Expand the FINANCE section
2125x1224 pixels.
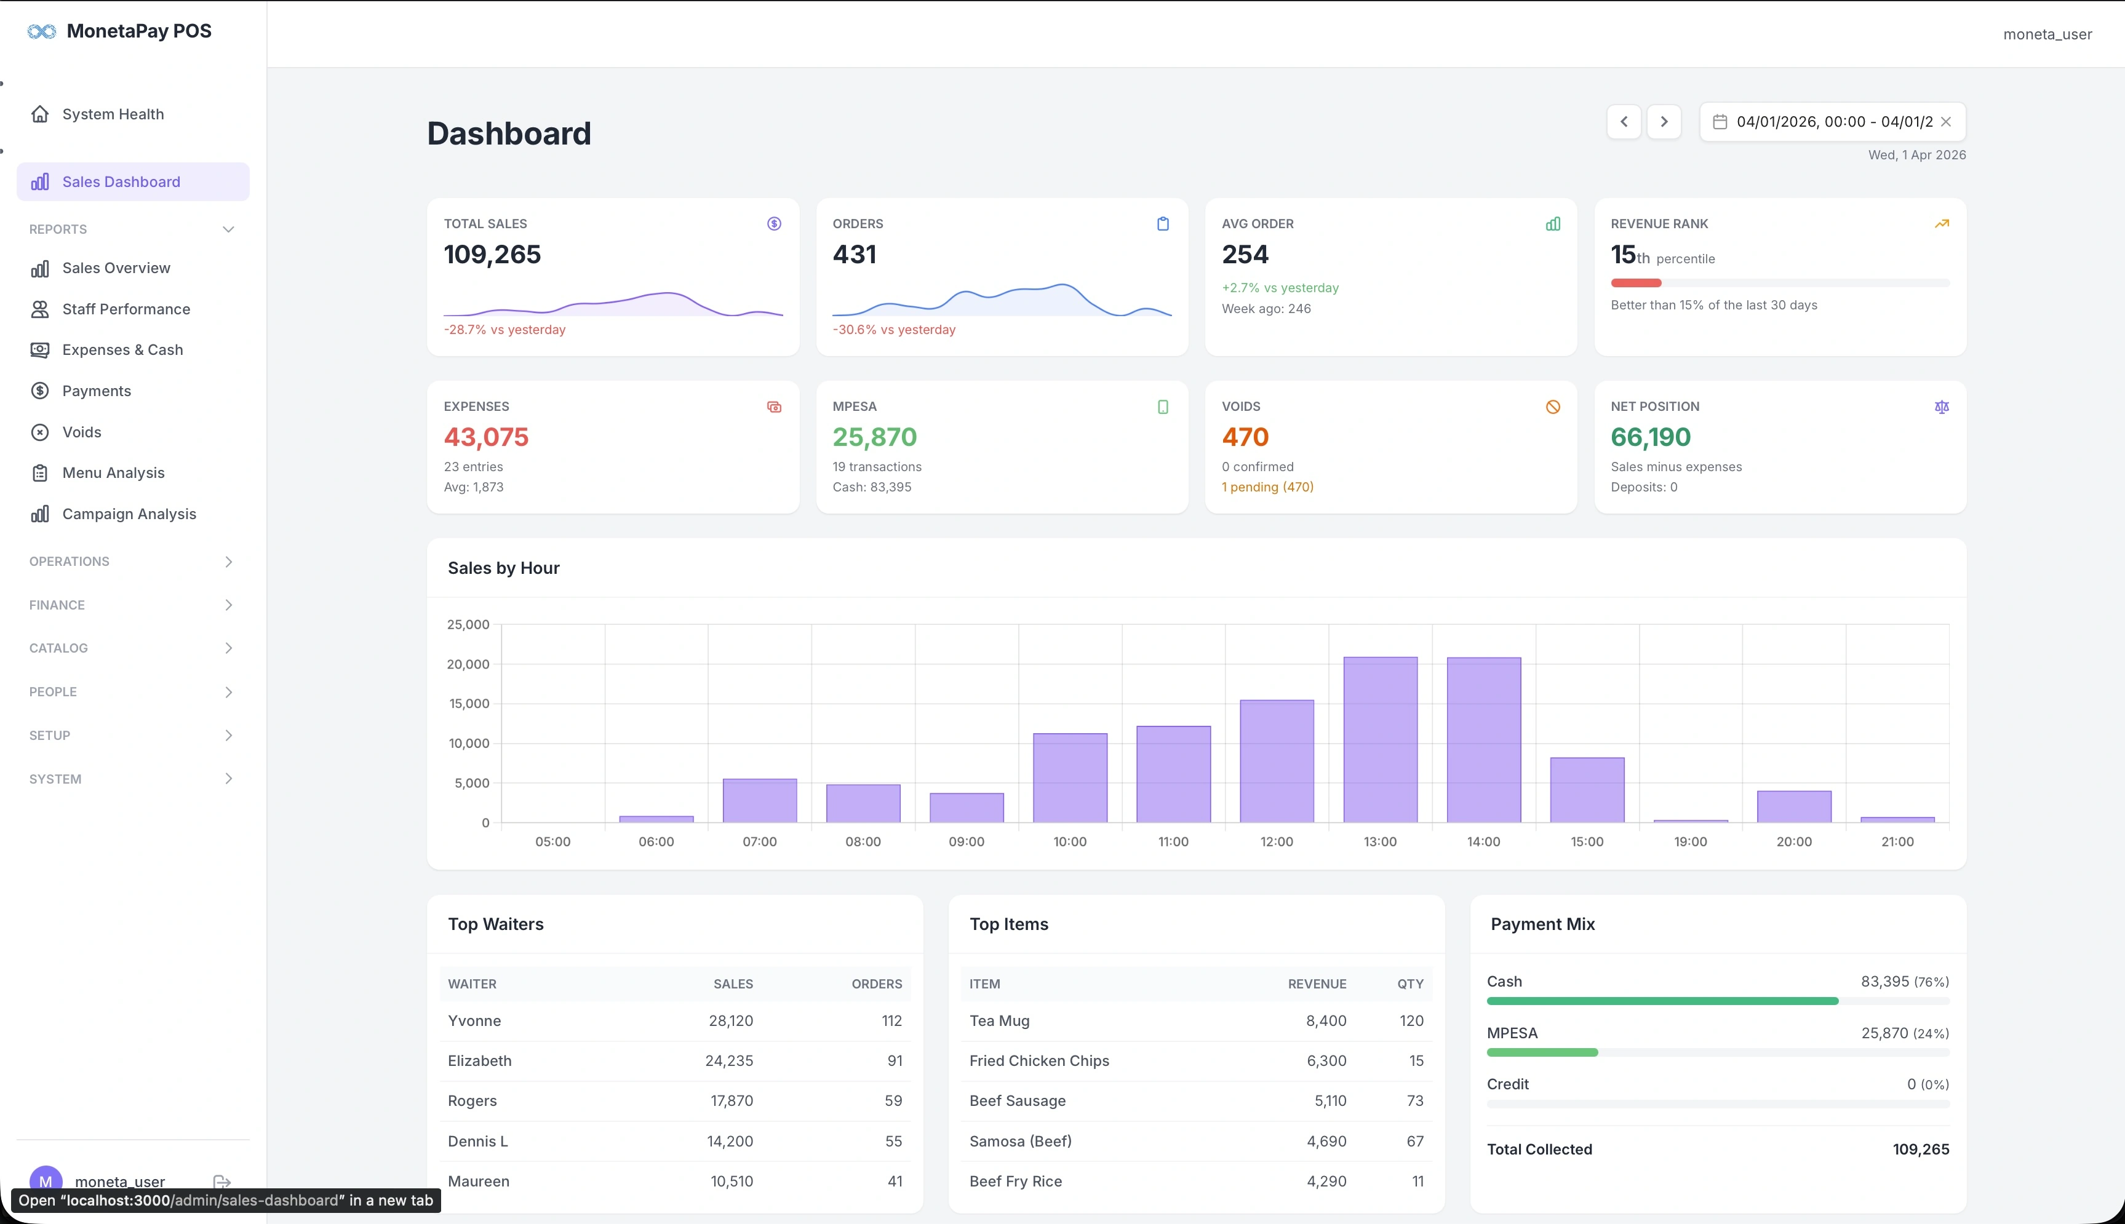pos(228,605)
